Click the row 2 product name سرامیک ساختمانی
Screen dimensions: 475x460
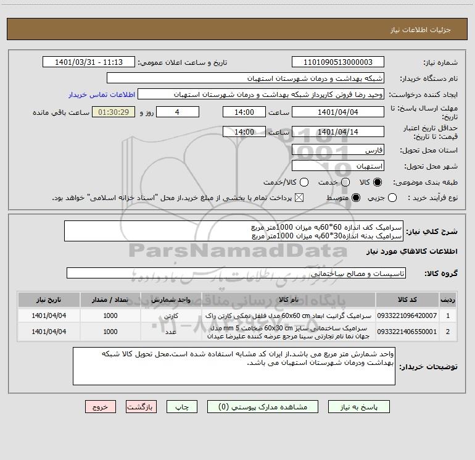[289, 332]
